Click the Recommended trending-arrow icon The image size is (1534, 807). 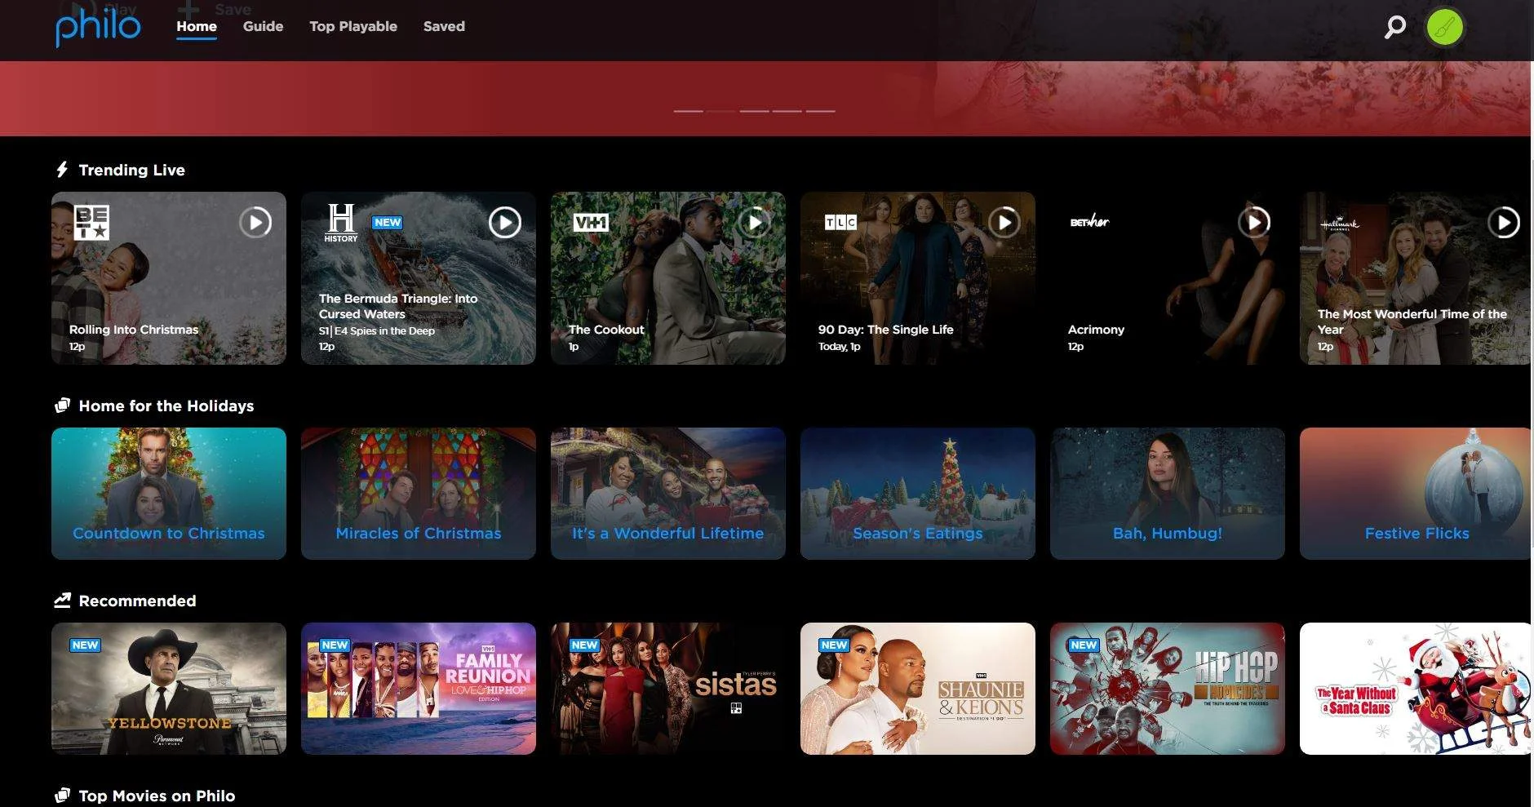pos(62,601)
